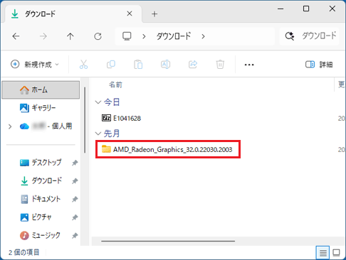Open ドキュメント in the sidebar
The width and height of the screenshot is (346, 260).
[41, 199]
